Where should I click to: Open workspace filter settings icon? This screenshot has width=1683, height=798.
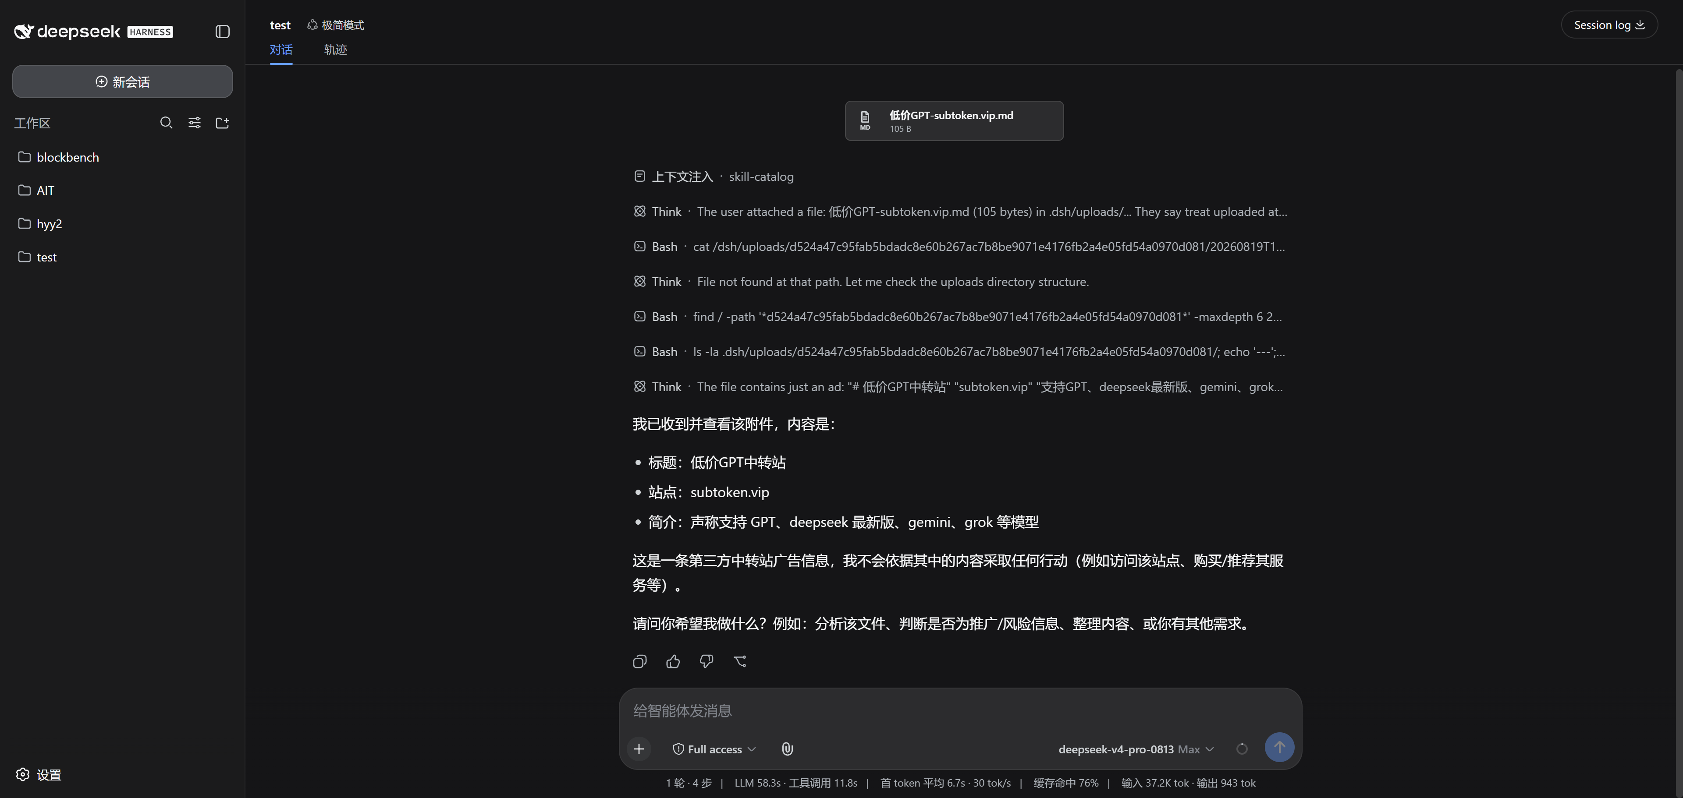point(194,123)
